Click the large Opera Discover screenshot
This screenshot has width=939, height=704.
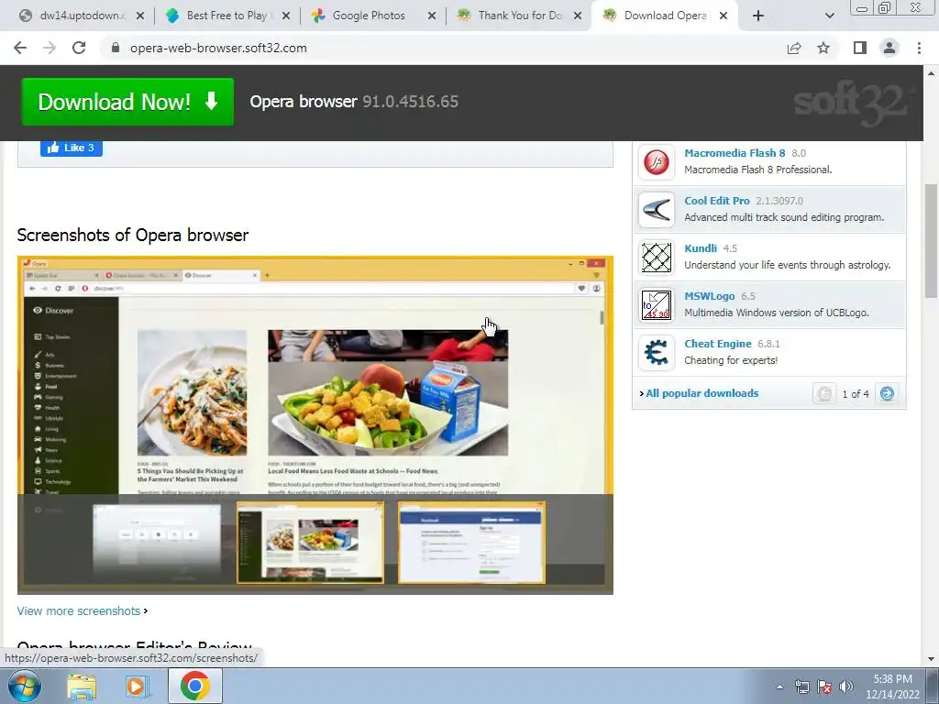pyautogui.click(x=315, y=375)
